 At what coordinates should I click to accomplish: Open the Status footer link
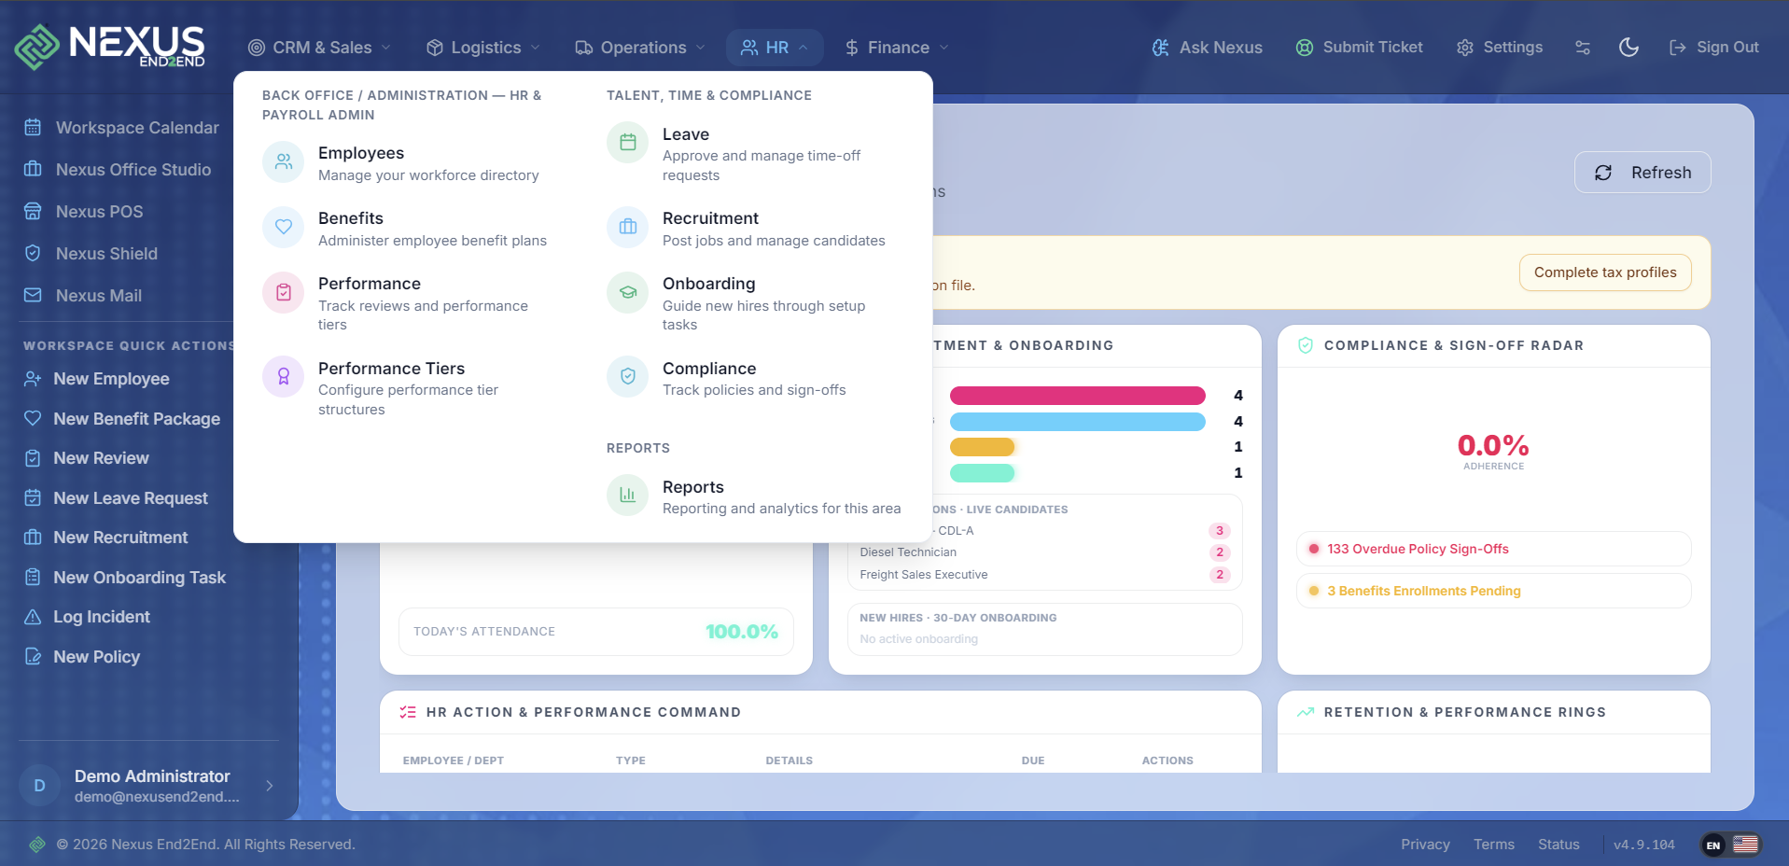pos(1558,845)
